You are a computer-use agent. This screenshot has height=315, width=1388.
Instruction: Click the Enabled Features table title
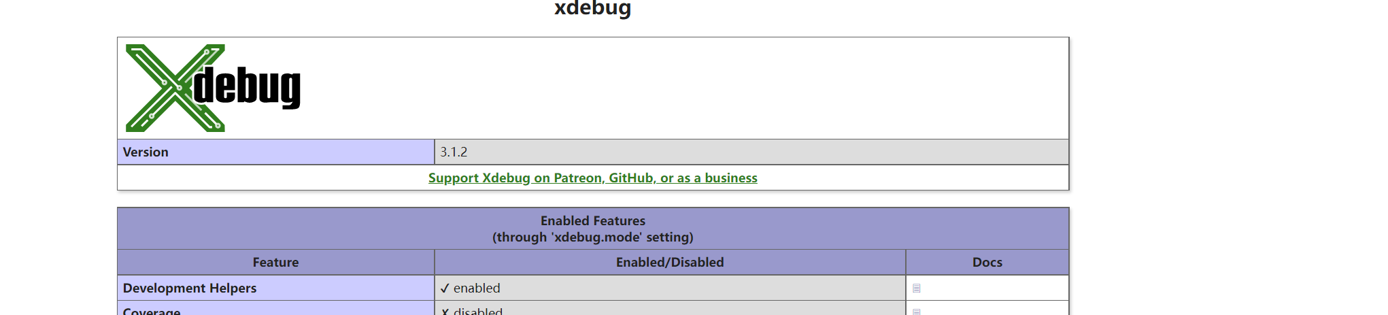pos(592,220)
